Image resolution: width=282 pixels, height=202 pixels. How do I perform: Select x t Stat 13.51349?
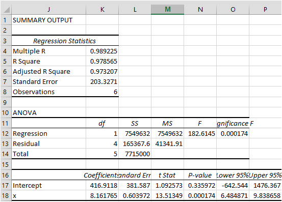tap(167, 195)
